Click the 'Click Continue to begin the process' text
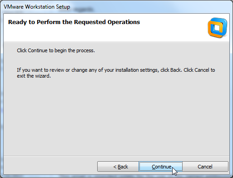This screenshot has width=233, height=178. 56,50
